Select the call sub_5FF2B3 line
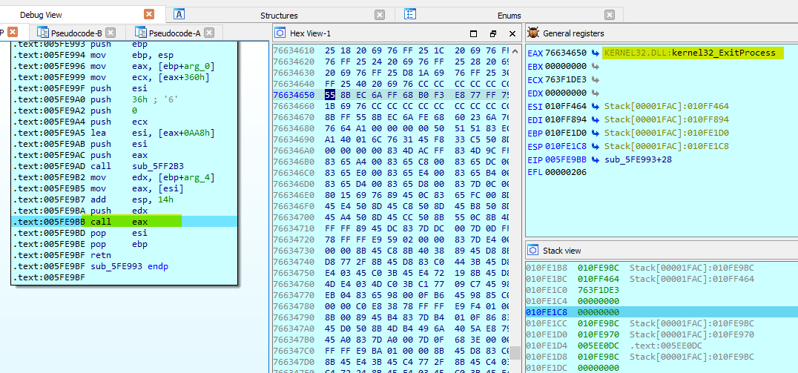Image resolution: width=798 pixels, height=373 pixels. [x=124, y=166]
